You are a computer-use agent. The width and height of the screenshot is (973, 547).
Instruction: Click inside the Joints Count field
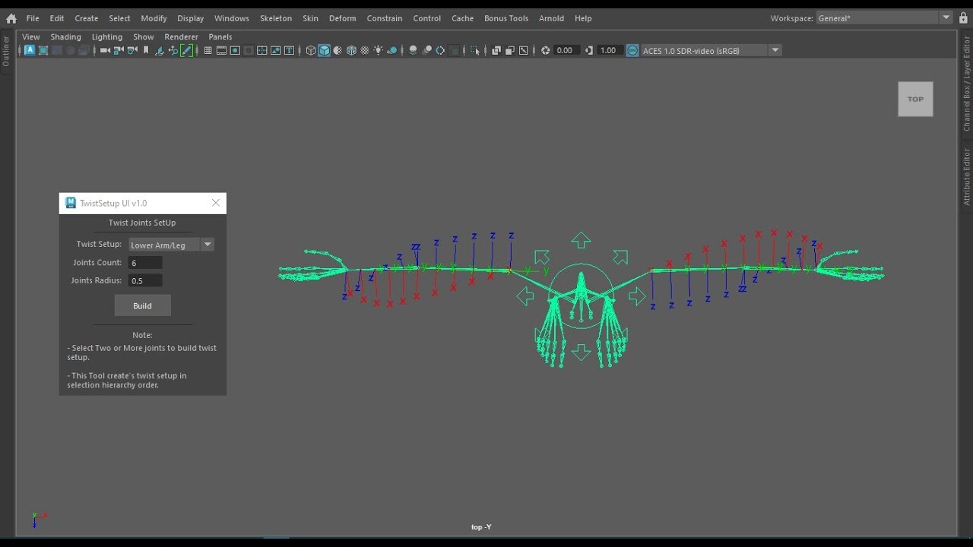coord(145,262)
